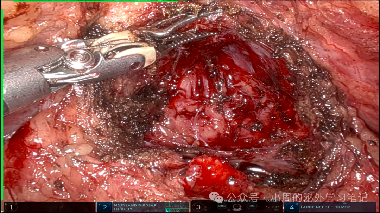Select the arm 4 number circle
The image size is (380, 213).
click(292, 207)
